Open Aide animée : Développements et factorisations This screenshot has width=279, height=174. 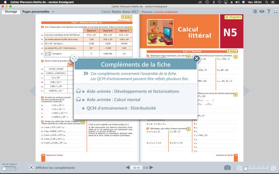click(x=133, y=91)
